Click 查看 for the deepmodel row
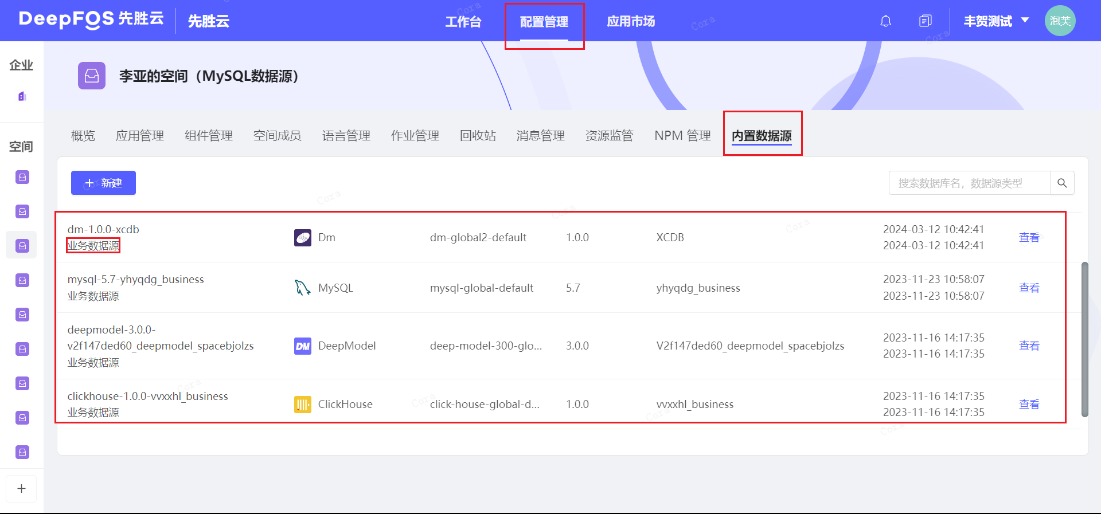The height and width of the screenshot is (514, 1101). (x=1029, y=346)
